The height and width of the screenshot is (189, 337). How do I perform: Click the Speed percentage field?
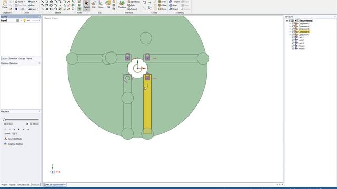15,134
